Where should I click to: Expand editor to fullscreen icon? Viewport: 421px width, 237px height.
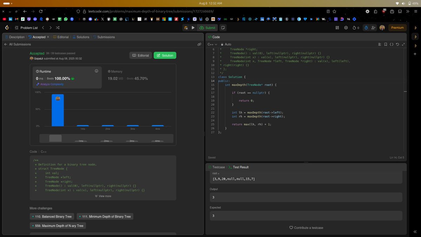click(403, 44)
